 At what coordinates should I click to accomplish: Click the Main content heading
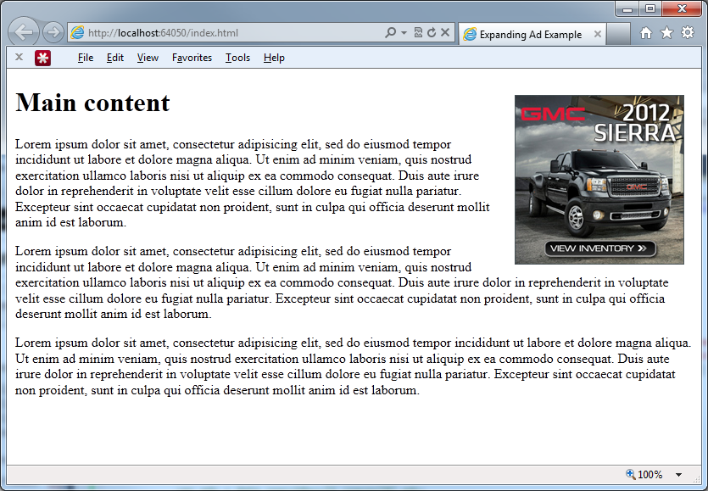point(92,103)
